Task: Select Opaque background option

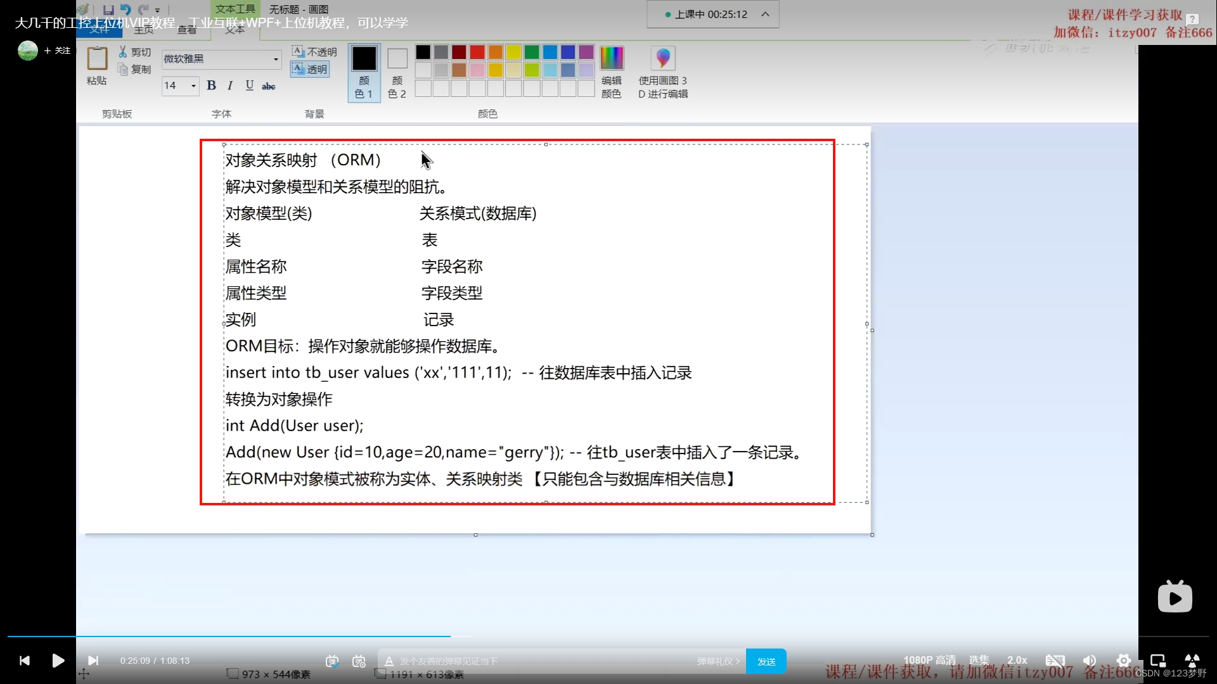Action: tap(314, 52)
